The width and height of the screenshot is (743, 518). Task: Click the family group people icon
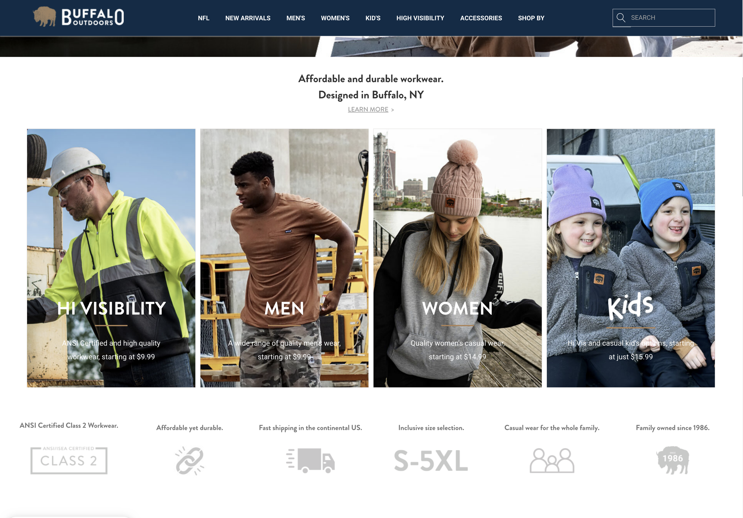point(552,460)
